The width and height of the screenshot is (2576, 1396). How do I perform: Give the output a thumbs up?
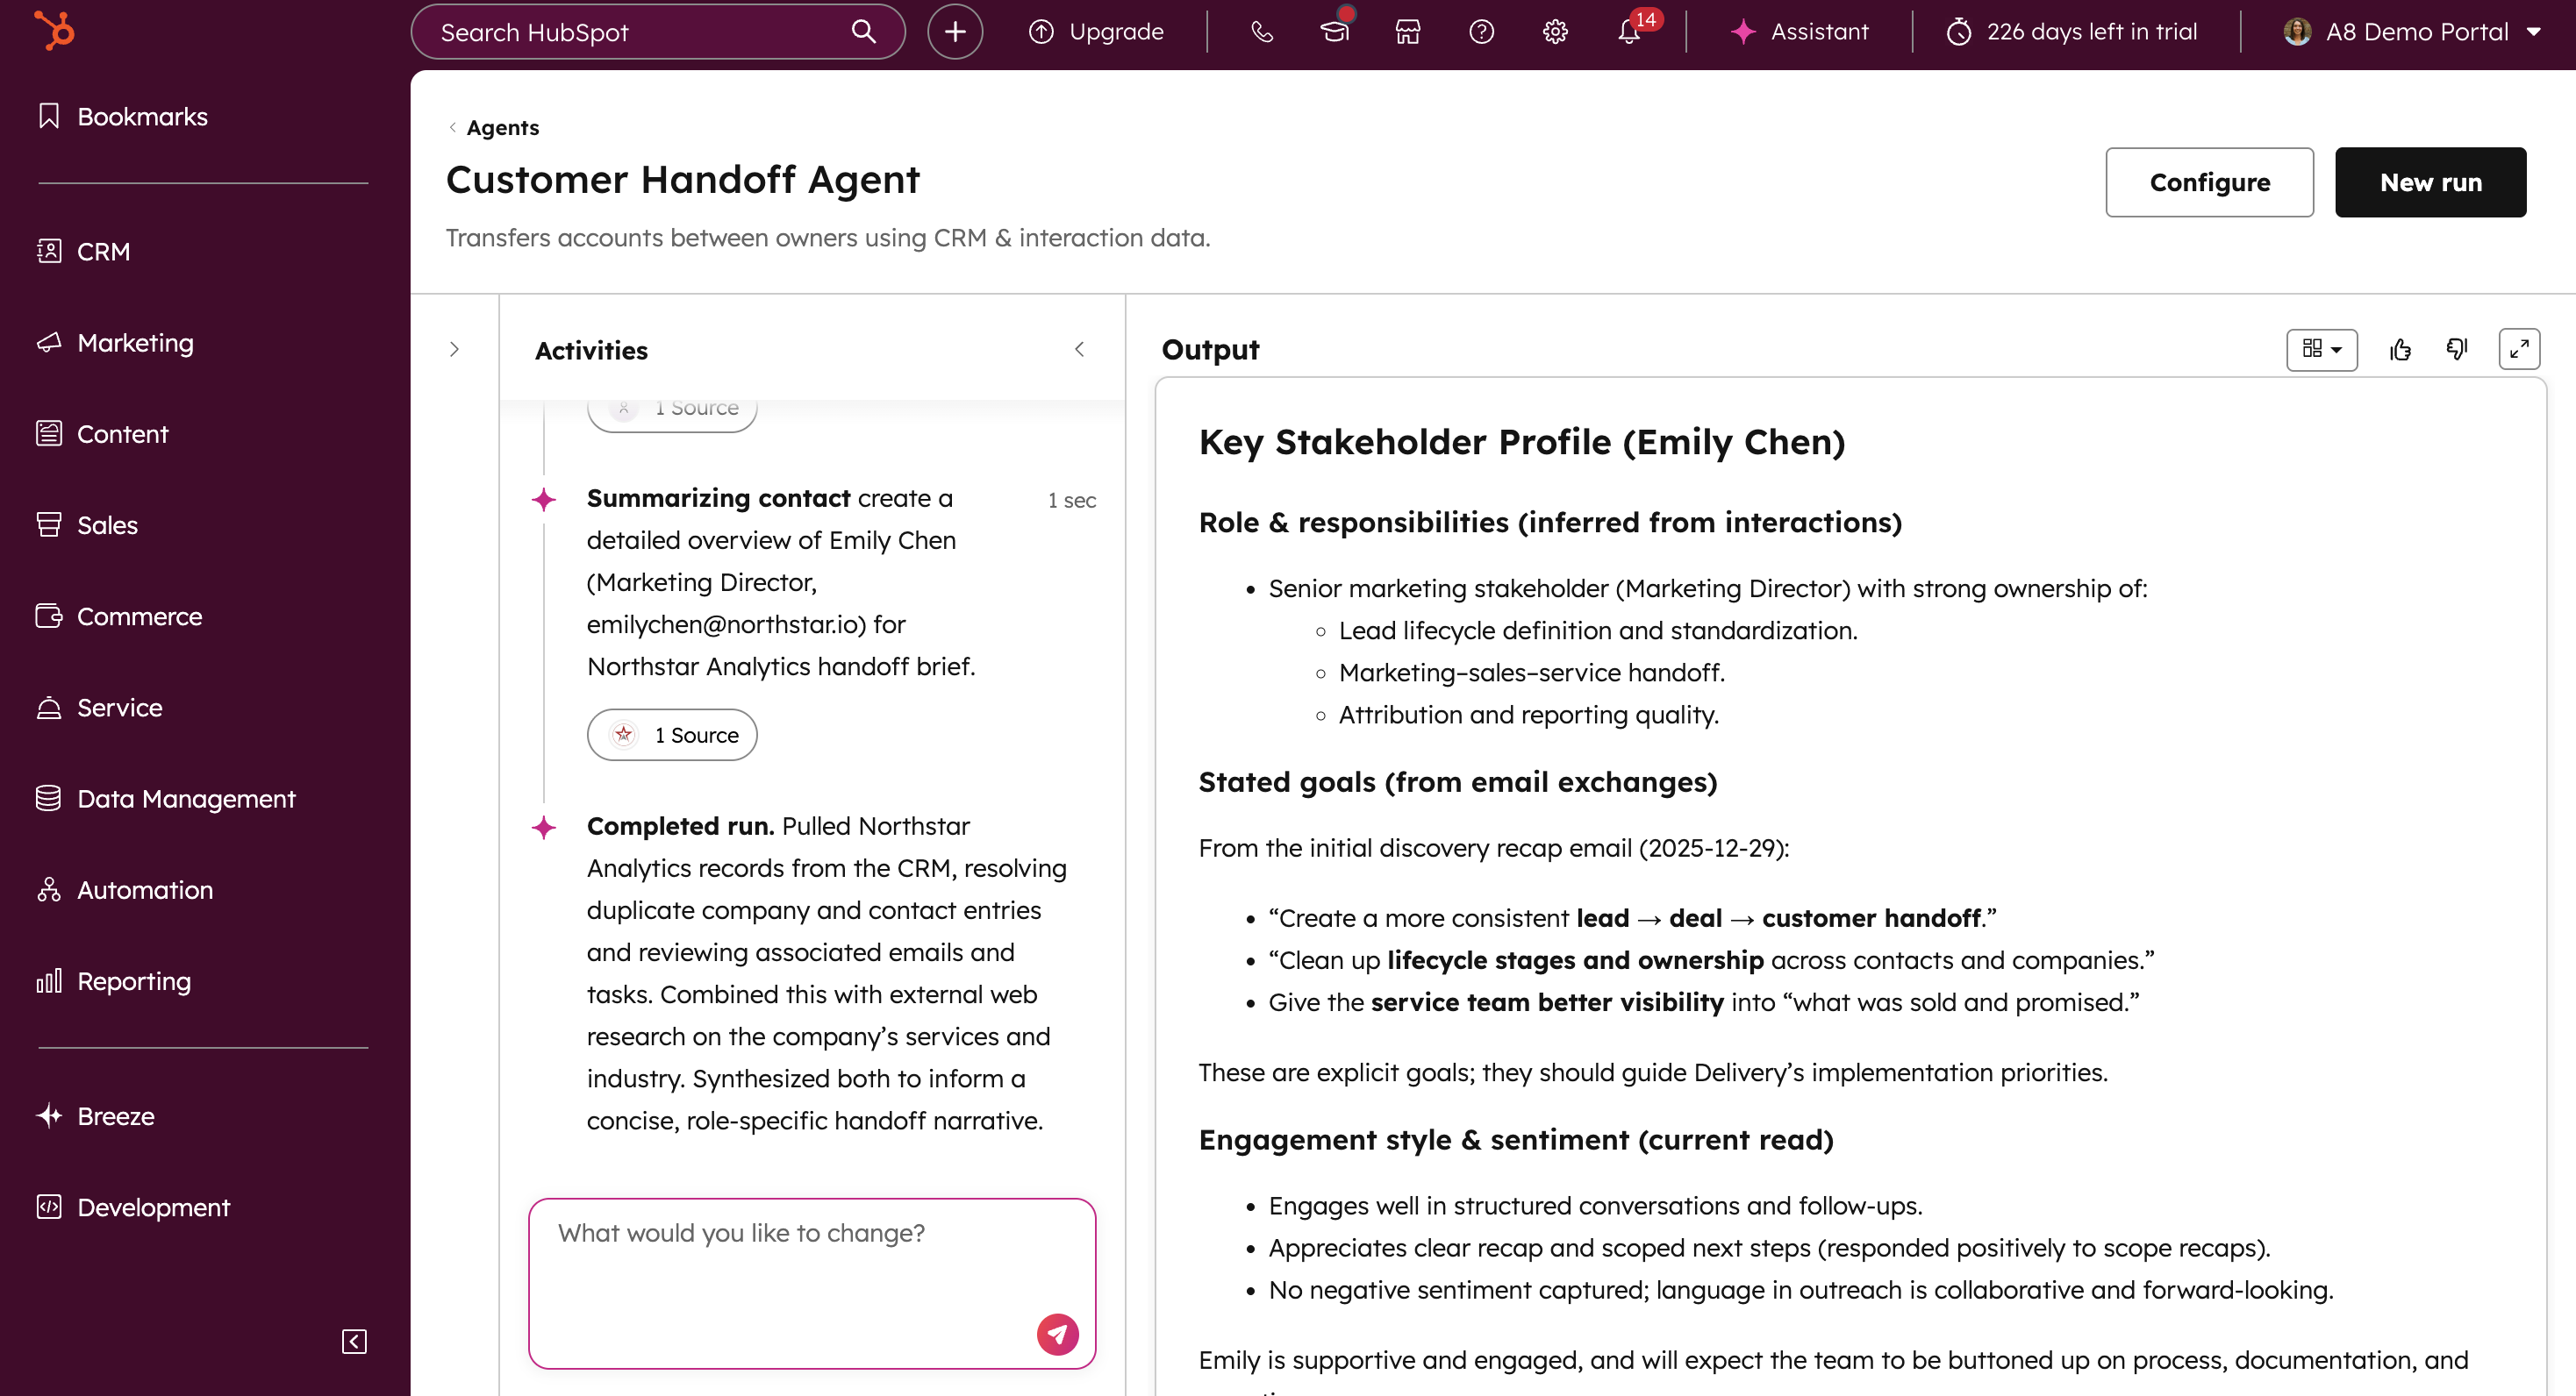tap(2401, 350)
